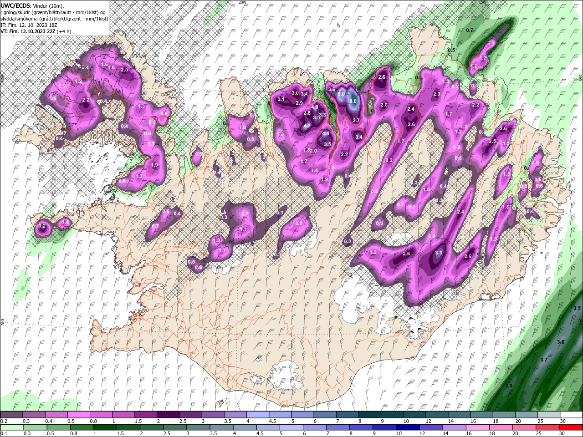The height and width of the screenshot is (437, 583).
Task: Click the 'VT: Fim. 12.10.2023 22Z' valid time
Action: [x=28, y=32]
